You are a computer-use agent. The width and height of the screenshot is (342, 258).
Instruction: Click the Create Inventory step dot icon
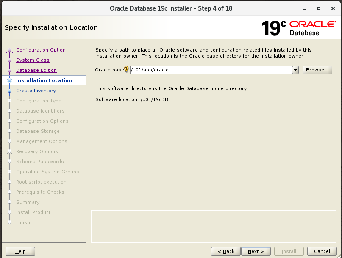[9, 91]
